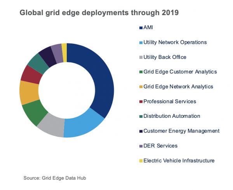Click the Utility Network Operations legend label
233x190 pixels.
pyautogui.click(x=175, y=42)
